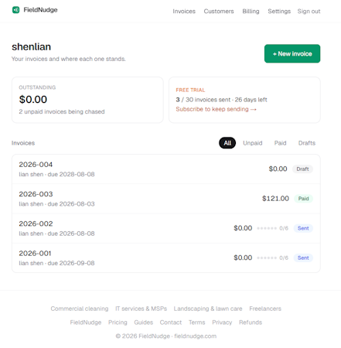Create a new invoice with + New invoice
The height and width of the screenshot is (348, 341).
pos(292,53)
